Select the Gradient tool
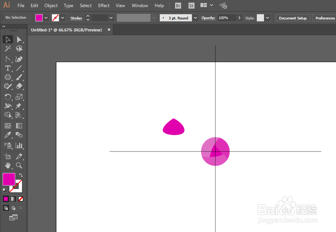 pos(19,126)
